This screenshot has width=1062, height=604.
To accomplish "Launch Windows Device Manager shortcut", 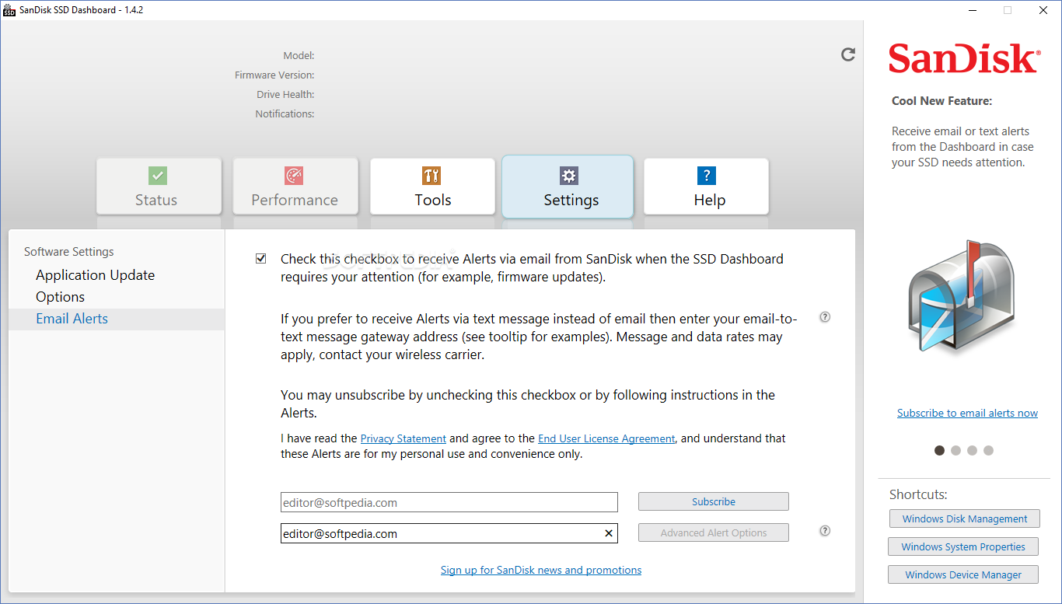I will pyautogui.click(x=963, y=574).
